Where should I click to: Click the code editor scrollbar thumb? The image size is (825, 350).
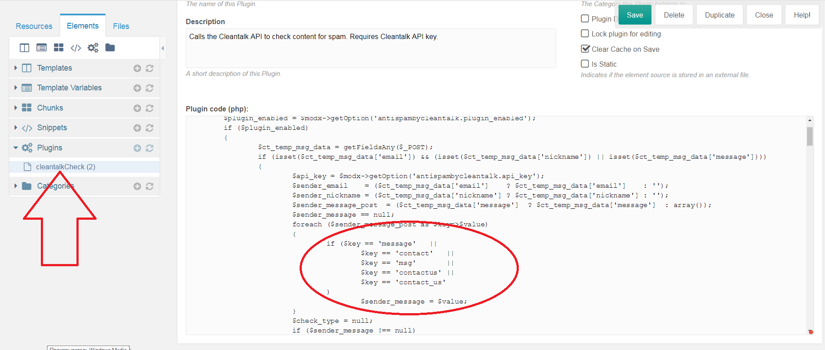point(810,136)
